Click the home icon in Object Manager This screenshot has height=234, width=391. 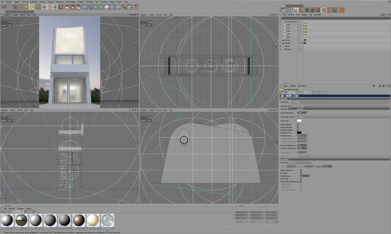(x=384, y=15)
